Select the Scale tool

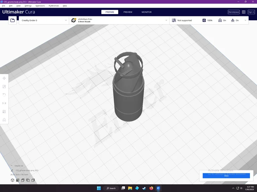[x=4, y=87]
